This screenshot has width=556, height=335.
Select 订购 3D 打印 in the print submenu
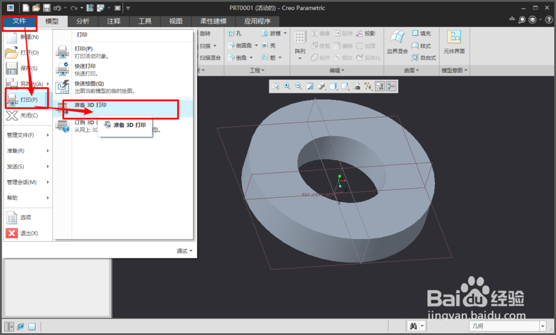click(x=123, y=126)
